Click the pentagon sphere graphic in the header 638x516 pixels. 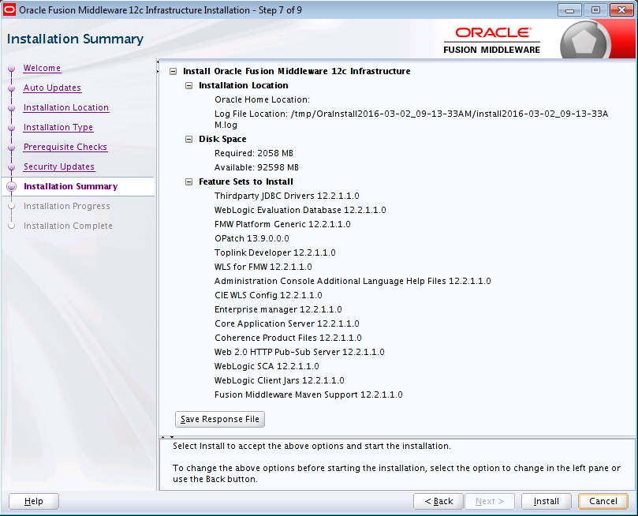coord(584,41)
